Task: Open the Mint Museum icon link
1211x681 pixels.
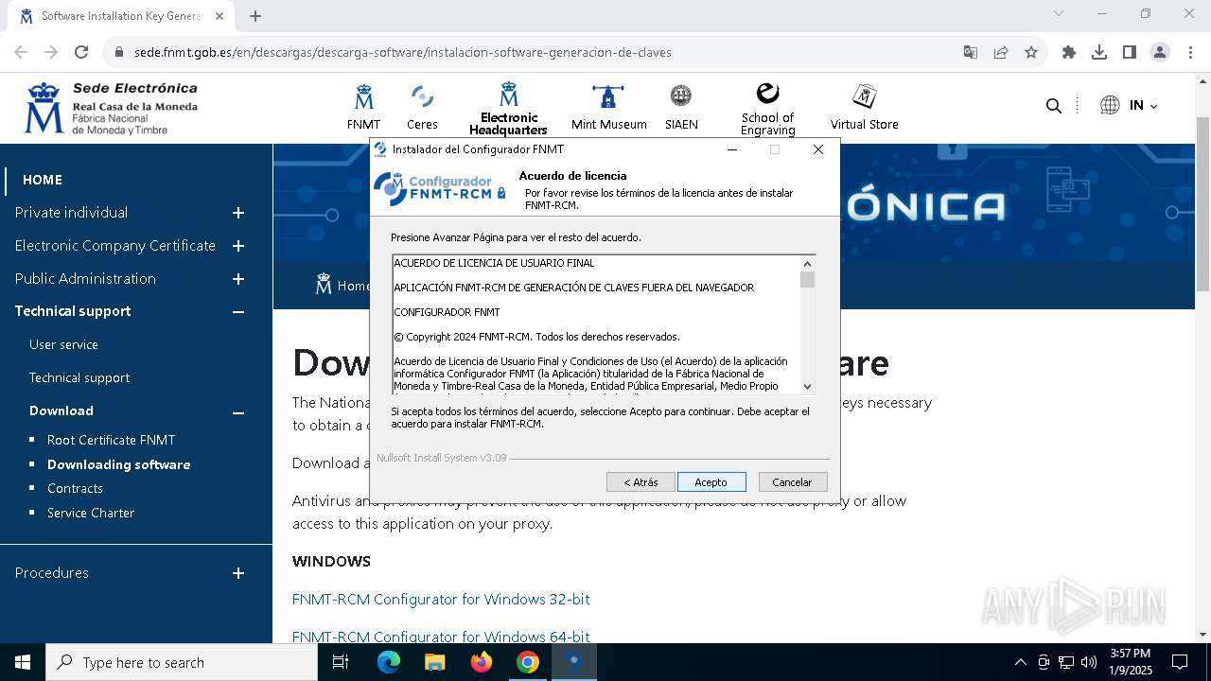Action: (x=608, y=96)
